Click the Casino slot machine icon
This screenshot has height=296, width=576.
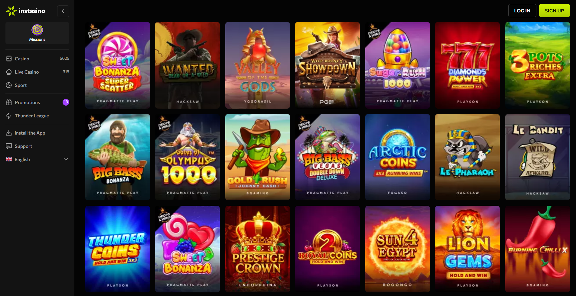click(9, 59)
